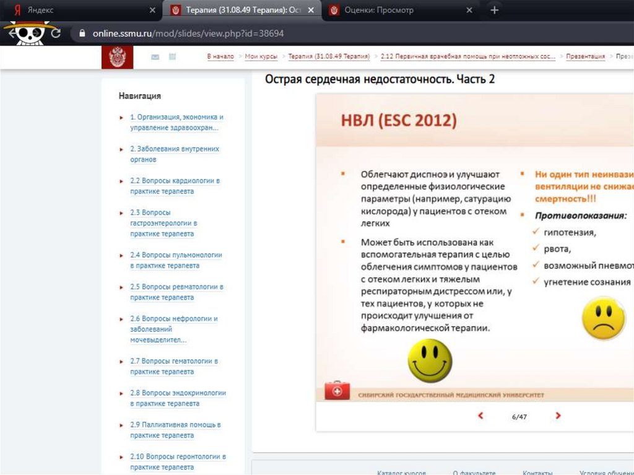Select the Терапия (31.08.49 Терапия) browser tab
This screenshot has height=475, width=634.
(x=241, y=10)
